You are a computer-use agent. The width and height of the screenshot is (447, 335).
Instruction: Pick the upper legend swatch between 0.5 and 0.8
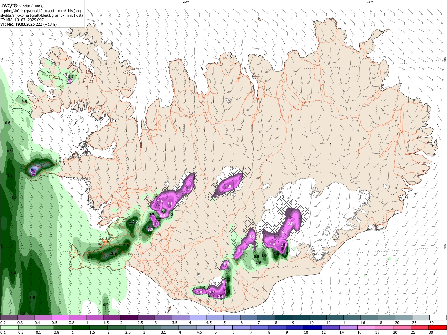coord(60,318)
